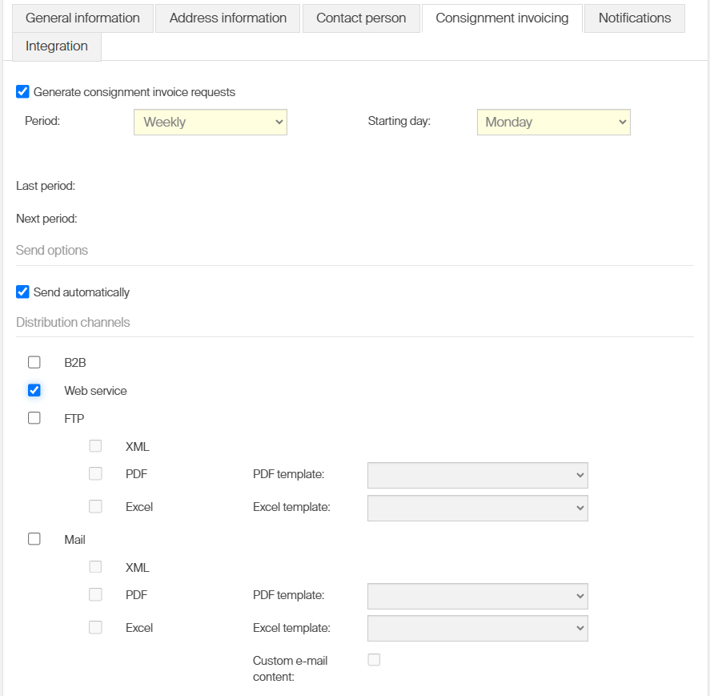This screenshot has height=696, width=710.
Task: Check the PDF option under FTP
Action: 95,473
